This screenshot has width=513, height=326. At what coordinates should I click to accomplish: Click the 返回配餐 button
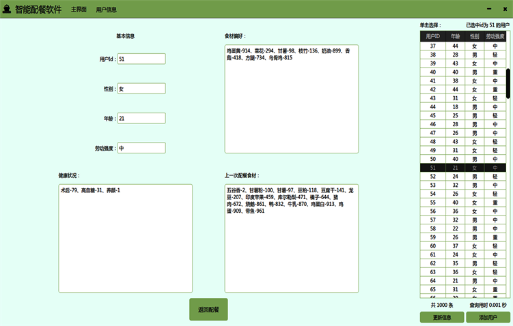point(208,310)
